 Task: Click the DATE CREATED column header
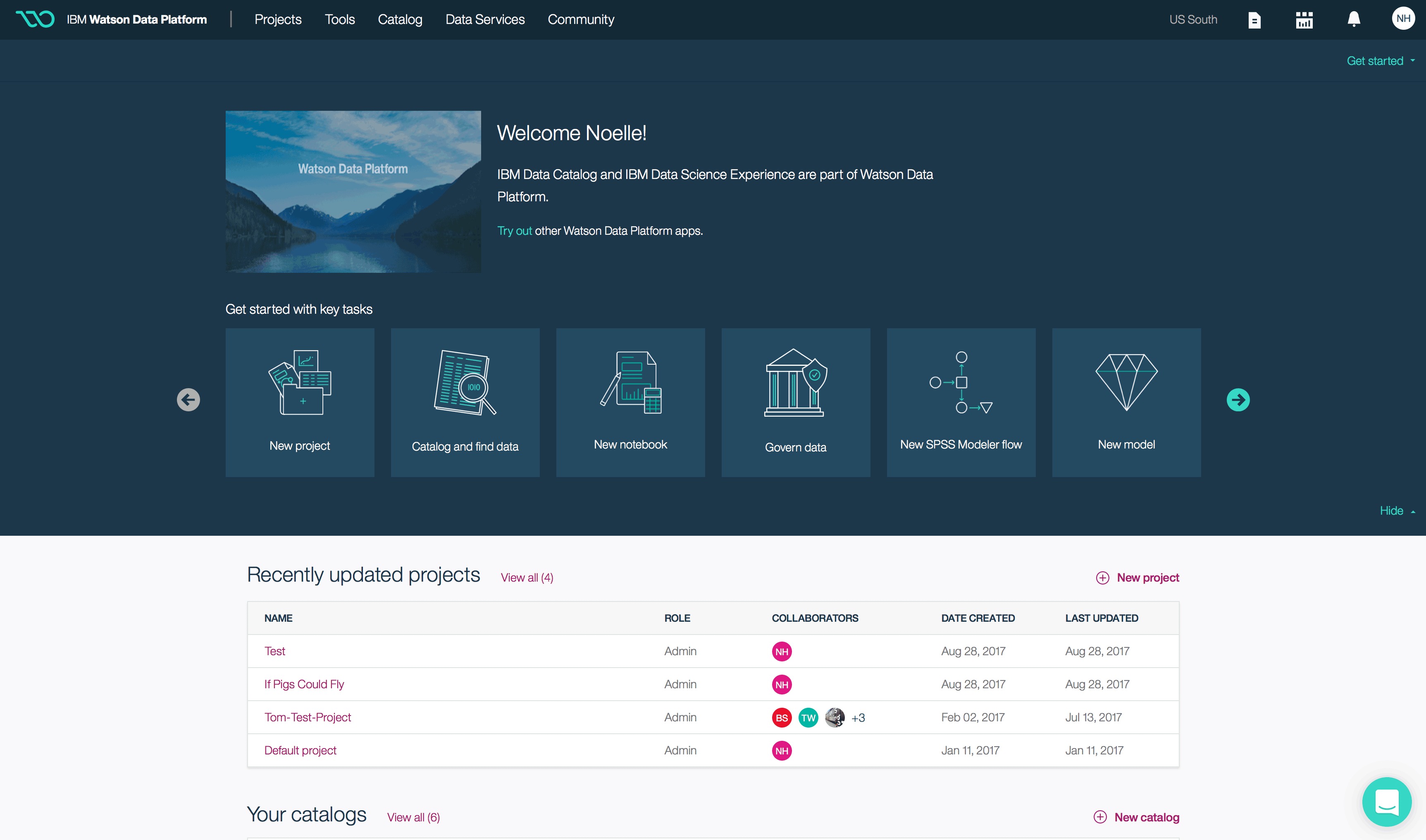tap(978, 618)
